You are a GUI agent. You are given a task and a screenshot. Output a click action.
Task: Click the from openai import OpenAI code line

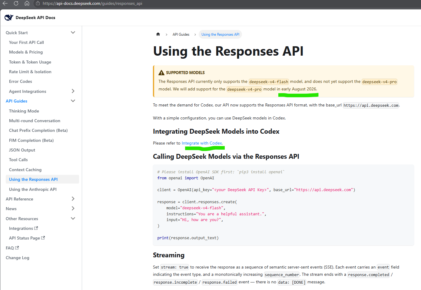pos(186,178)
